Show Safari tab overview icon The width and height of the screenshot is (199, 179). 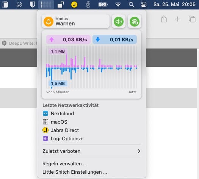point(192,19)
